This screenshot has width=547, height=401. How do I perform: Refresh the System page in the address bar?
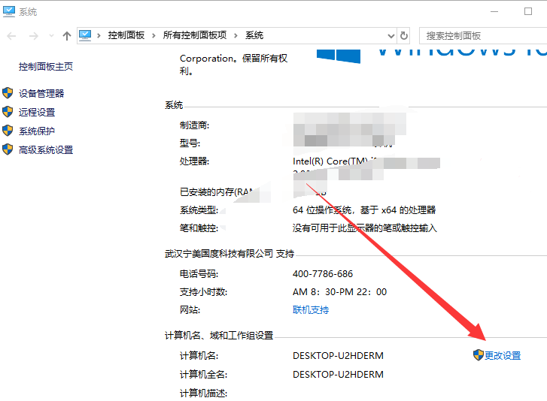[x=404, y=35]
